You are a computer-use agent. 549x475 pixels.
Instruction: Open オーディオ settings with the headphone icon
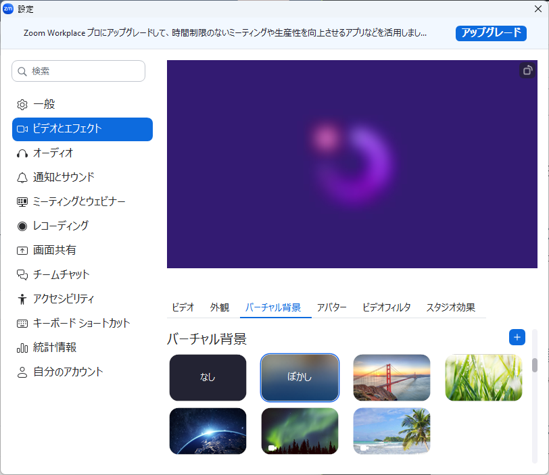[x=22, y=153]
